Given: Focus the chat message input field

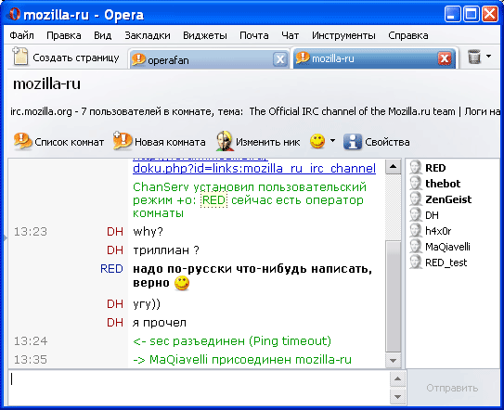Looking at the screenshot, I should pyautogui.click(x=199, y=388).
